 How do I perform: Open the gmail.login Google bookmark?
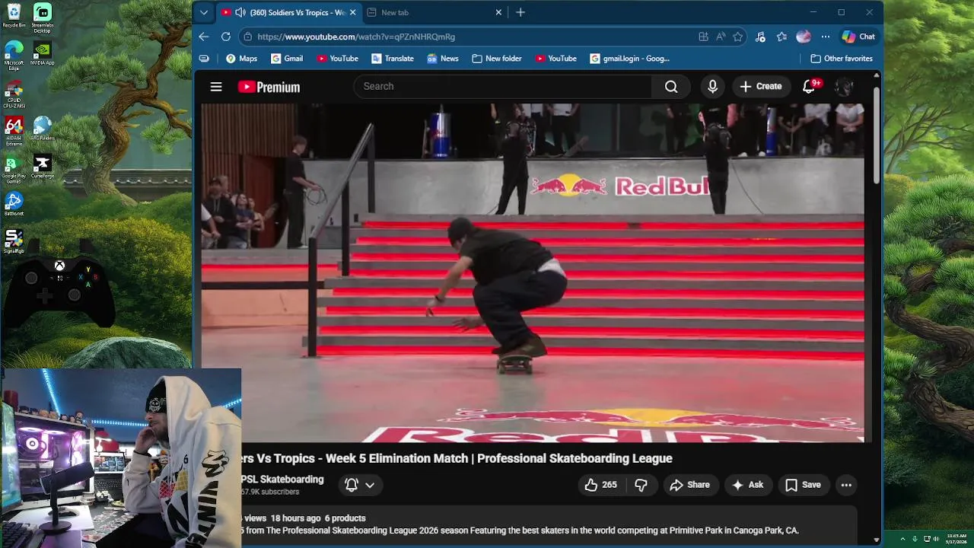[x=630, y=59]
